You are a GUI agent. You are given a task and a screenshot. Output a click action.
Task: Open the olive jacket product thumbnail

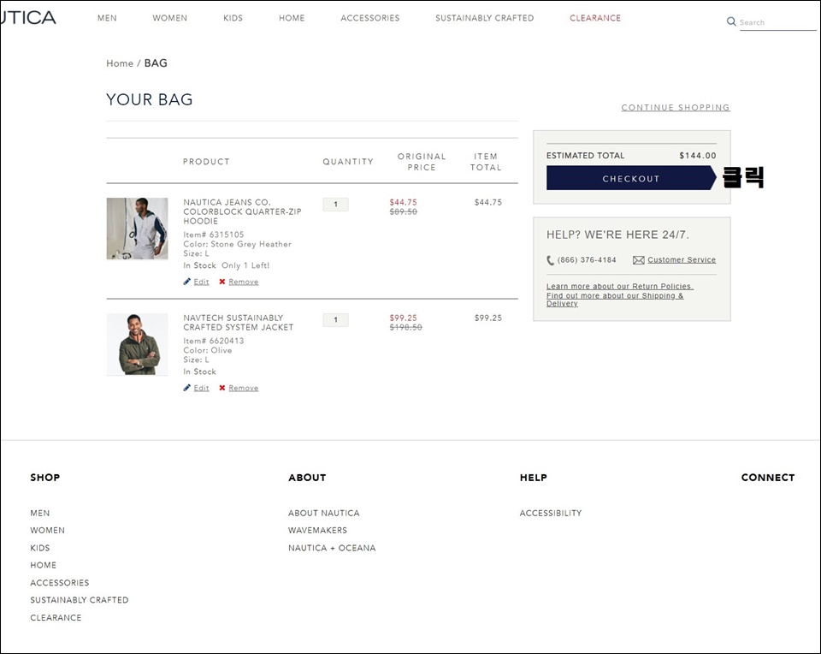coord(137,344)
